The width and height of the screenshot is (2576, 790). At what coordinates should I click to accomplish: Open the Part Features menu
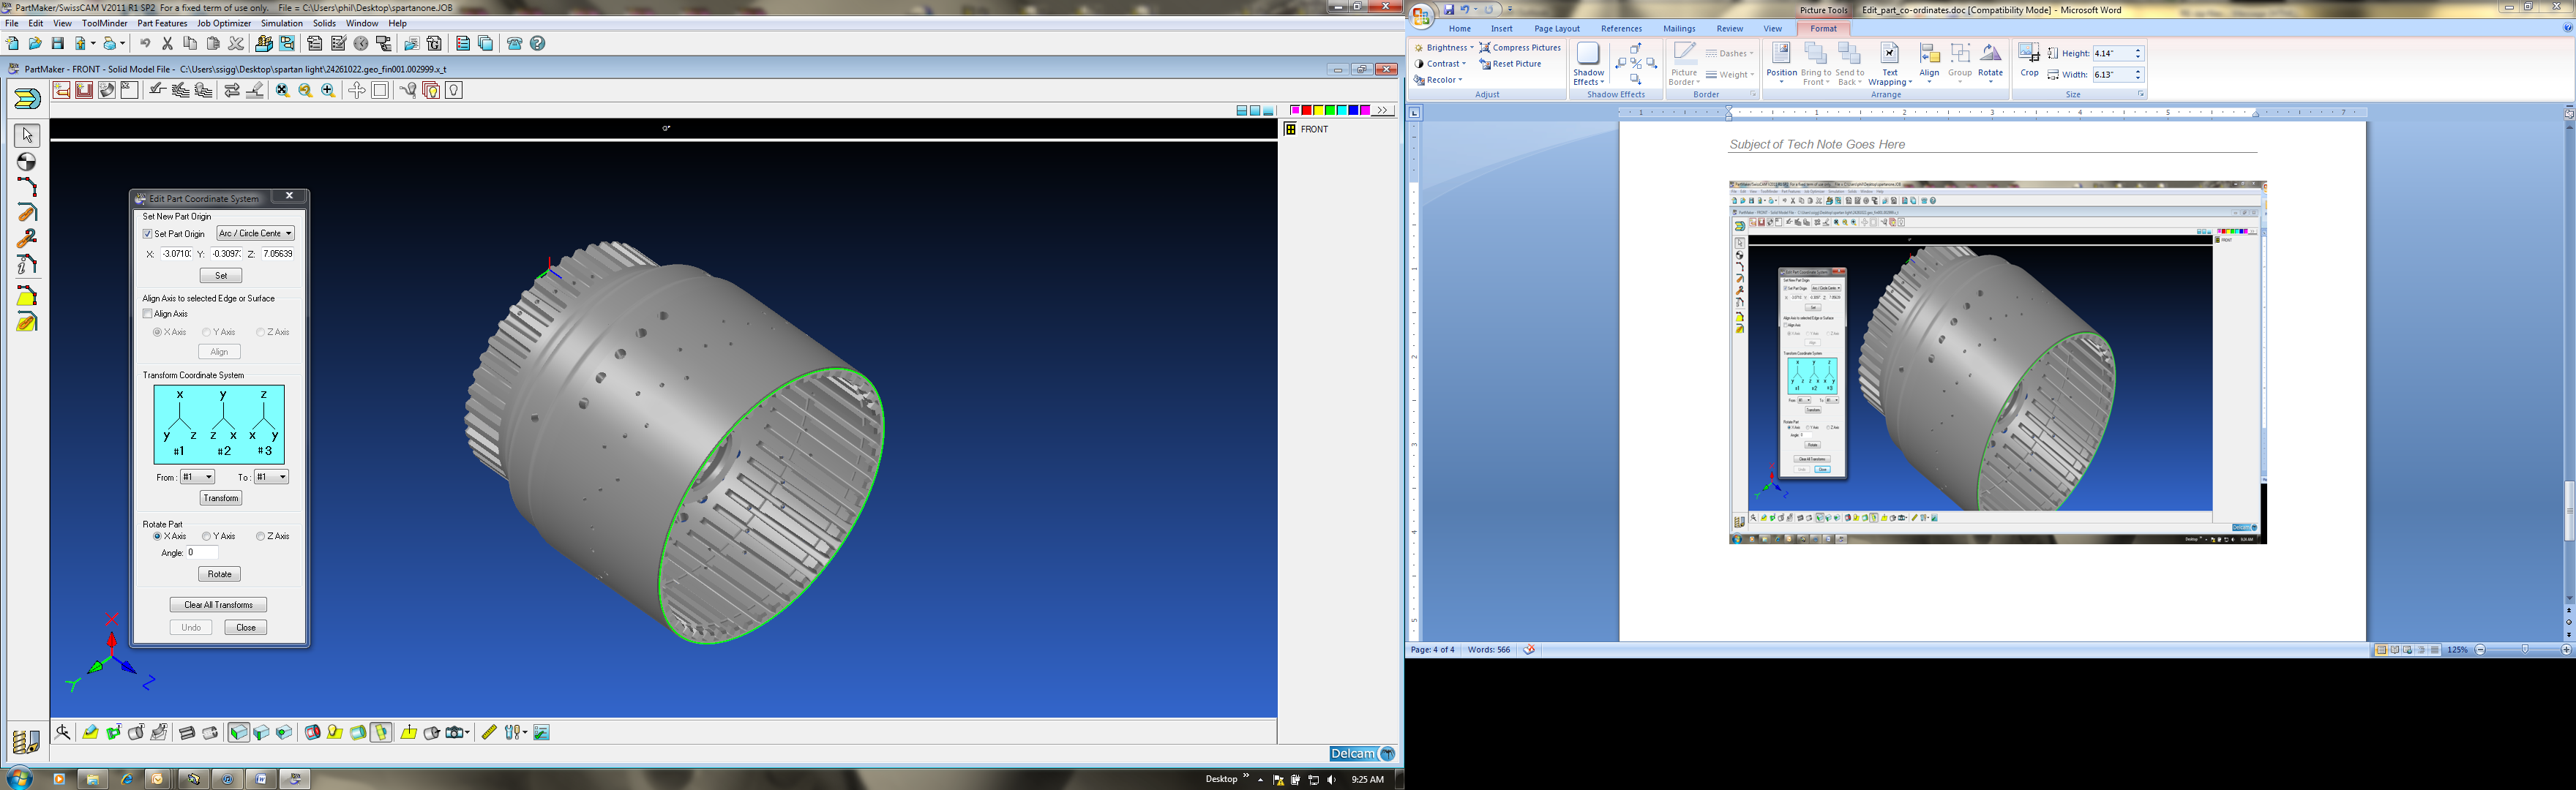pyautogui.click(x=162, y=23)
